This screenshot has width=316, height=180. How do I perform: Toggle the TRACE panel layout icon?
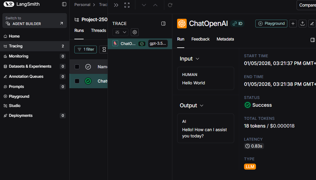[x=163, y=24]
